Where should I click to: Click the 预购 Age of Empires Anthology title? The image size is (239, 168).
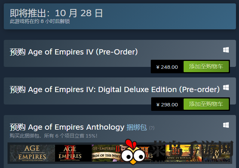(x=67, y=127)
